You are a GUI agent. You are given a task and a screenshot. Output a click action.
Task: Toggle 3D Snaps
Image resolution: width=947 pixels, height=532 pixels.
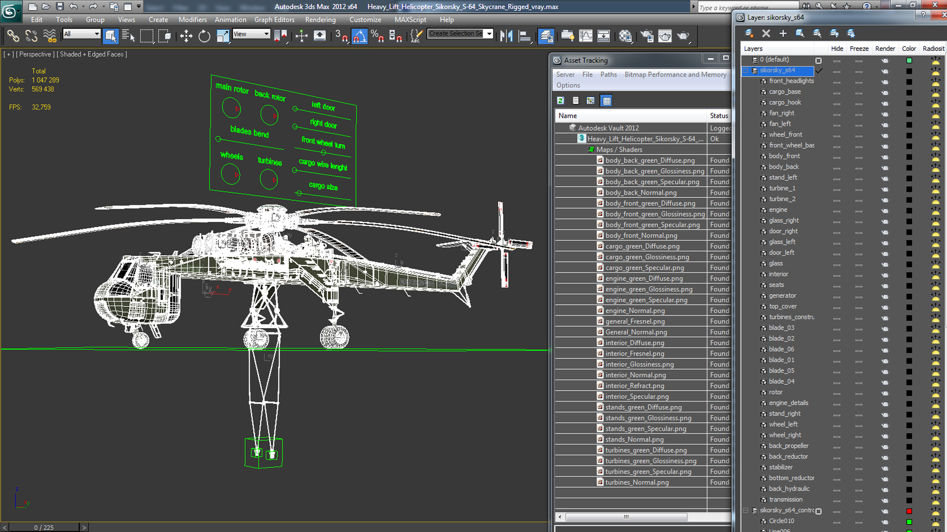tap(341, 36)
